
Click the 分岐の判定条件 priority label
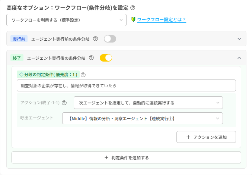click(x=48, y=74)
